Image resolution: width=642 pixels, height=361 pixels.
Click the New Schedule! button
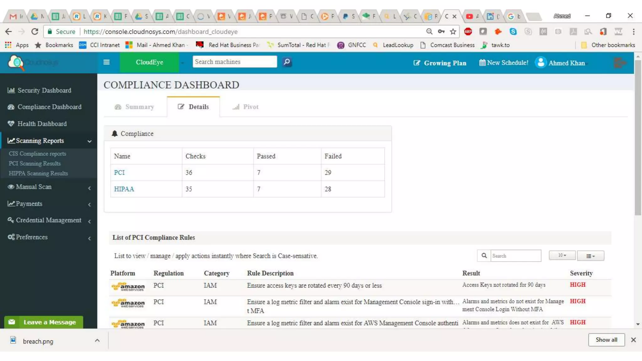pos(503,63)
